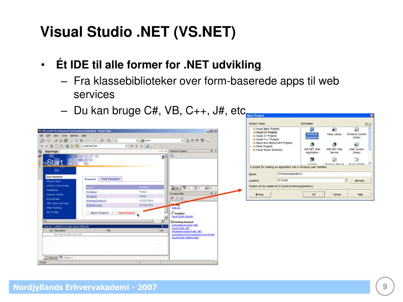Select Visual Basic Projects tree item
Viewport: 403px width, 302px height.
267,129
